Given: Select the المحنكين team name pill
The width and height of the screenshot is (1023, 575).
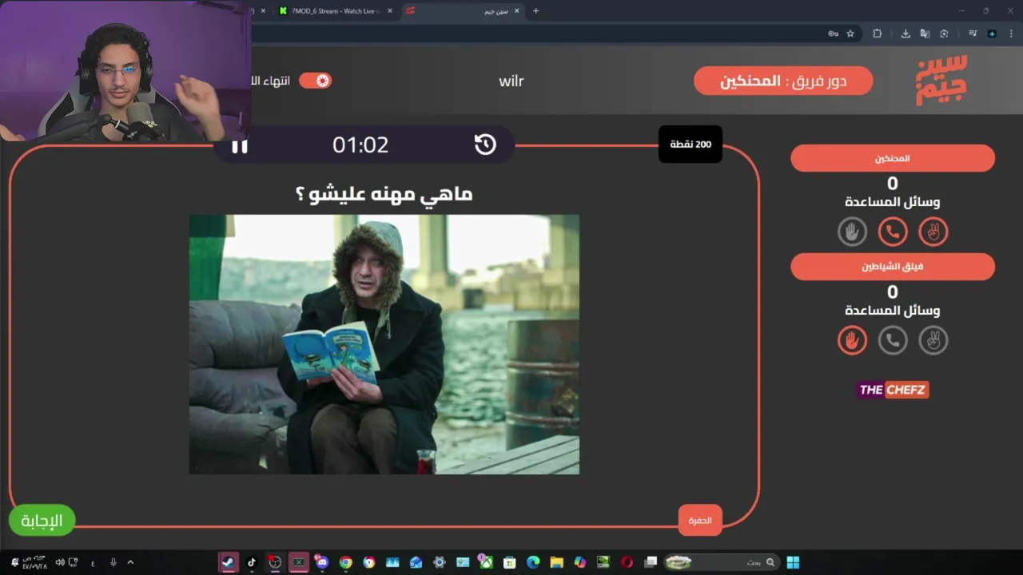Looking at the screenshot, I should [x=893, y=158].
